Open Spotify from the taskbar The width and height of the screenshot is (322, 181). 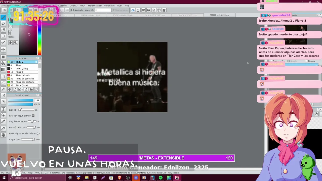(x=160, y=178)
